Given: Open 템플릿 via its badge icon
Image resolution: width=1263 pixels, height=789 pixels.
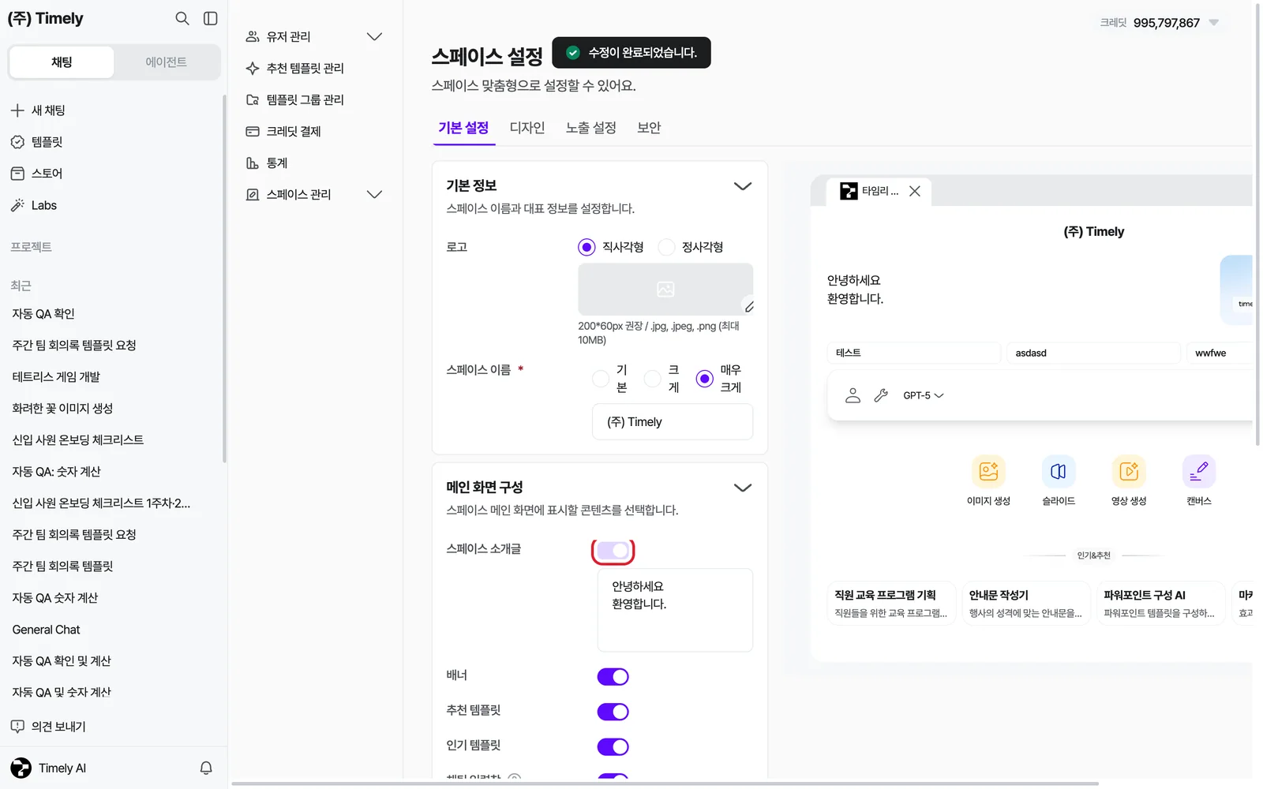Looking at the screenshot, I should [17, 142].
